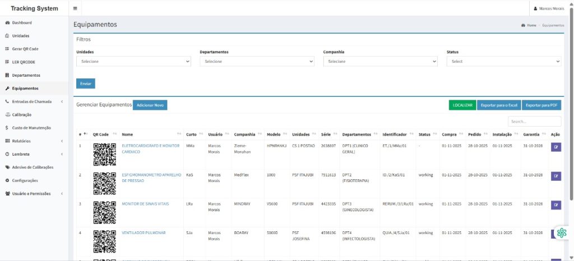Image resolution: width=574 pixels, height=261 pixels.
Task: Go to Calibração in sidebar
Action: click(x=21, y=114)
